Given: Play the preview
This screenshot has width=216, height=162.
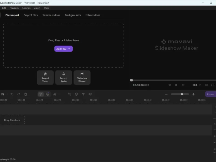Looking at the screenshot, I should (176, 85).
